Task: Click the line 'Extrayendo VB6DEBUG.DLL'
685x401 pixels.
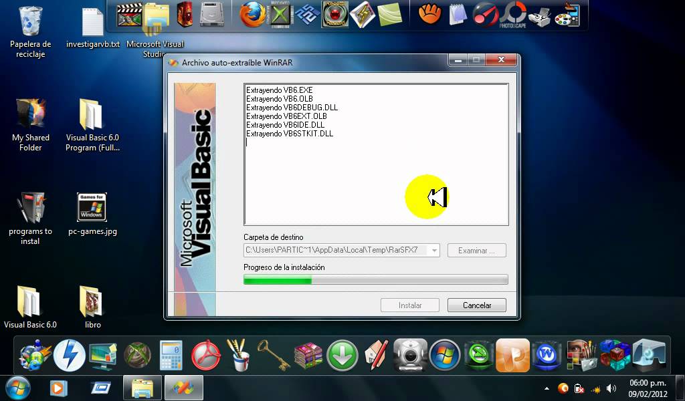Action: click(x=292, y=108)
